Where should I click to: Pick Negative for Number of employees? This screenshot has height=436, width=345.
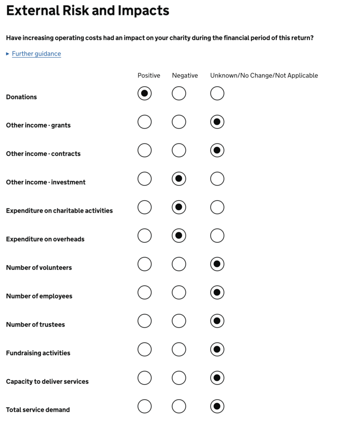pos(179,293)
